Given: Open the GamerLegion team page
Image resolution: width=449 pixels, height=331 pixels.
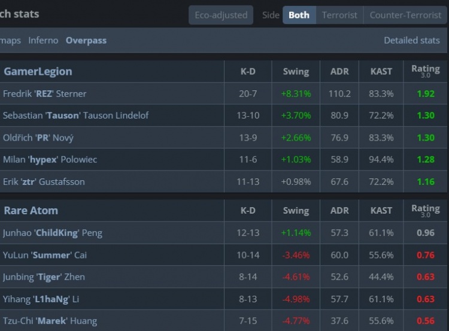Looking at the screenshot, I should (38, 71).
